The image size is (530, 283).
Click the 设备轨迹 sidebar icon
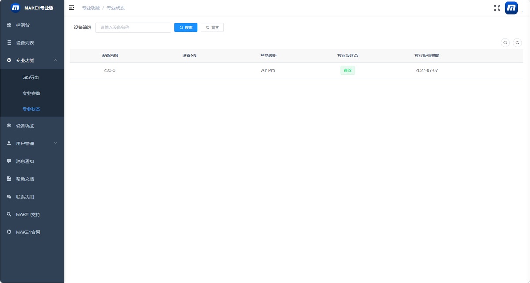(x=9, y=126)
